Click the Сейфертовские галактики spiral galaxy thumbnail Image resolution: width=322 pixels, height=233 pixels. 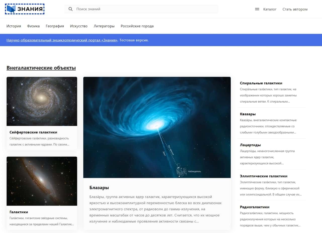(x=42, y=101)
